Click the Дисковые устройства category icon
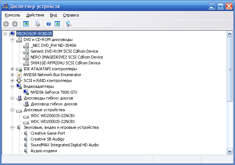The image size is (235, 165). click(19, 110)
